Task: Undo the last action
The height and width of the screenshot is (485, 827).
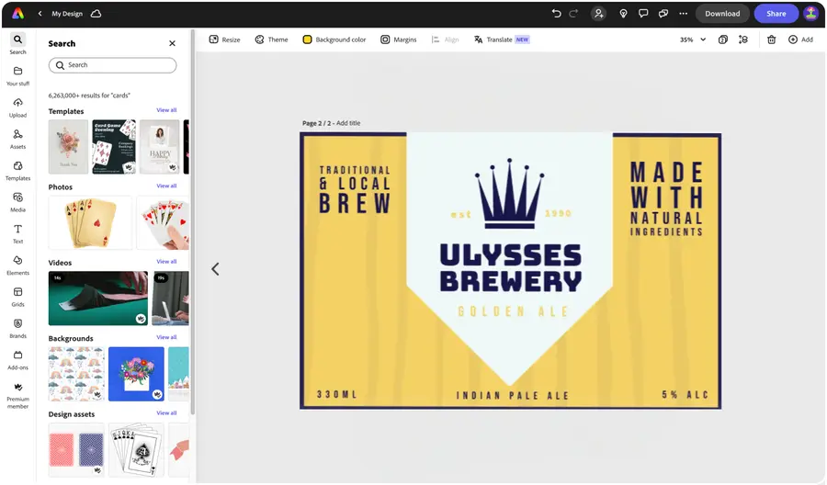Action: (x=556, y=14)
